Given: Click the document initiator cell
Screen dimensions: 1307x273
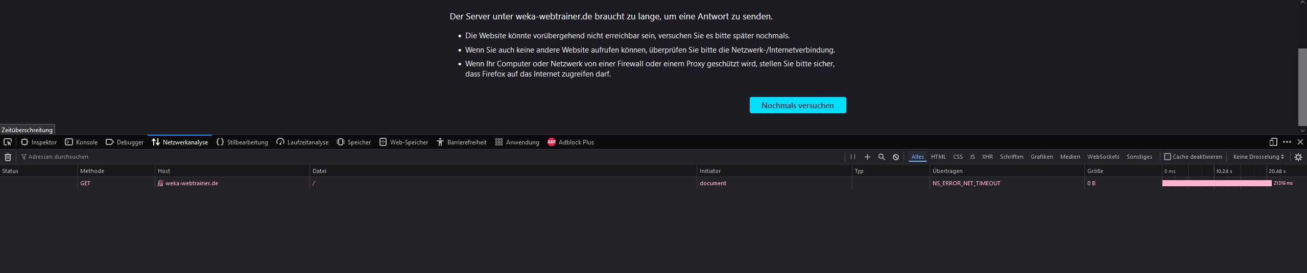Looking at the screenshot, I should pos(774,183).
